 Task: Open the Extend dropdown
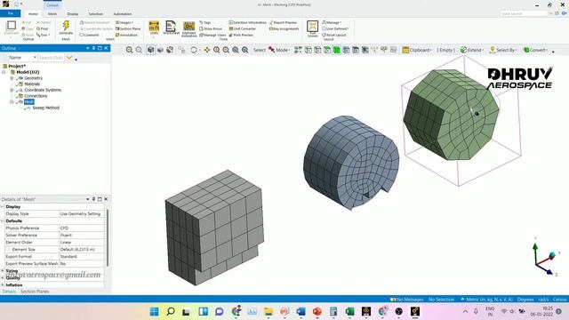(x=472, y=50)
